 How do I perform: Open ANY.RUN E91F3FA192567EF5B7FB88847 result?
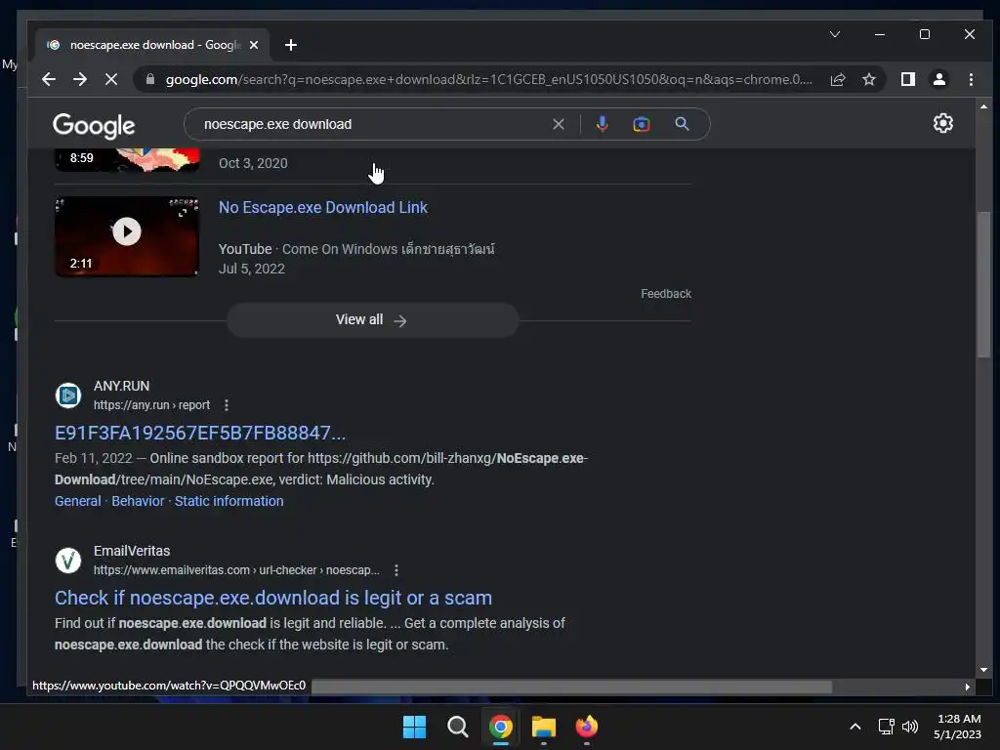tap(200, 433)
